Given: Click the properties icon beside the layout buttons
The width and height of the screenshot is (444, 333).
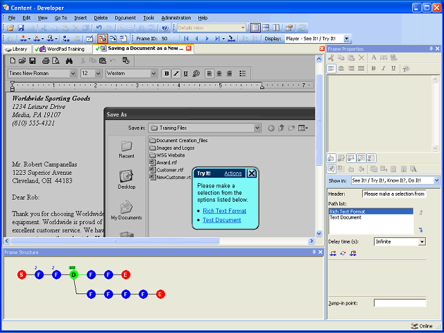Looking at the screenshot, I should (289, 28).
